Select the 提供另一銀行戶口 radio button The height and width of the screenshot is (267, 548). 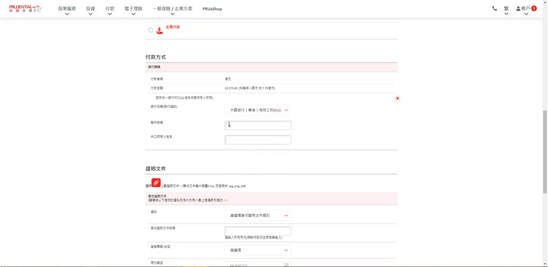pos(397,98)
